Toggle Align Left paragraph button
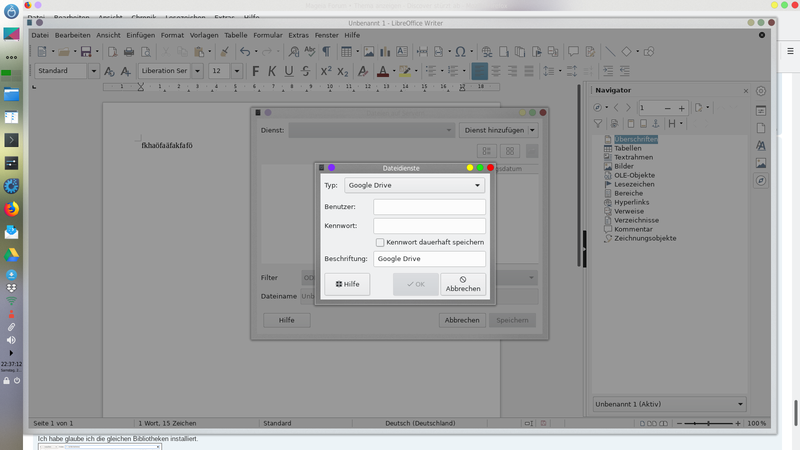 point(479,71)
